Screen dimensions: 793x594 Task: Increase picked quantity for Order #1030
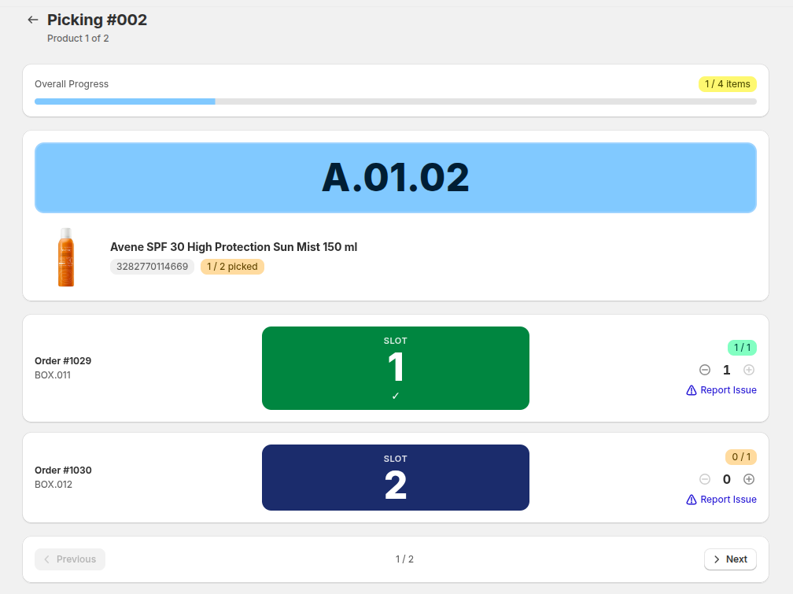tap(749, 479)
